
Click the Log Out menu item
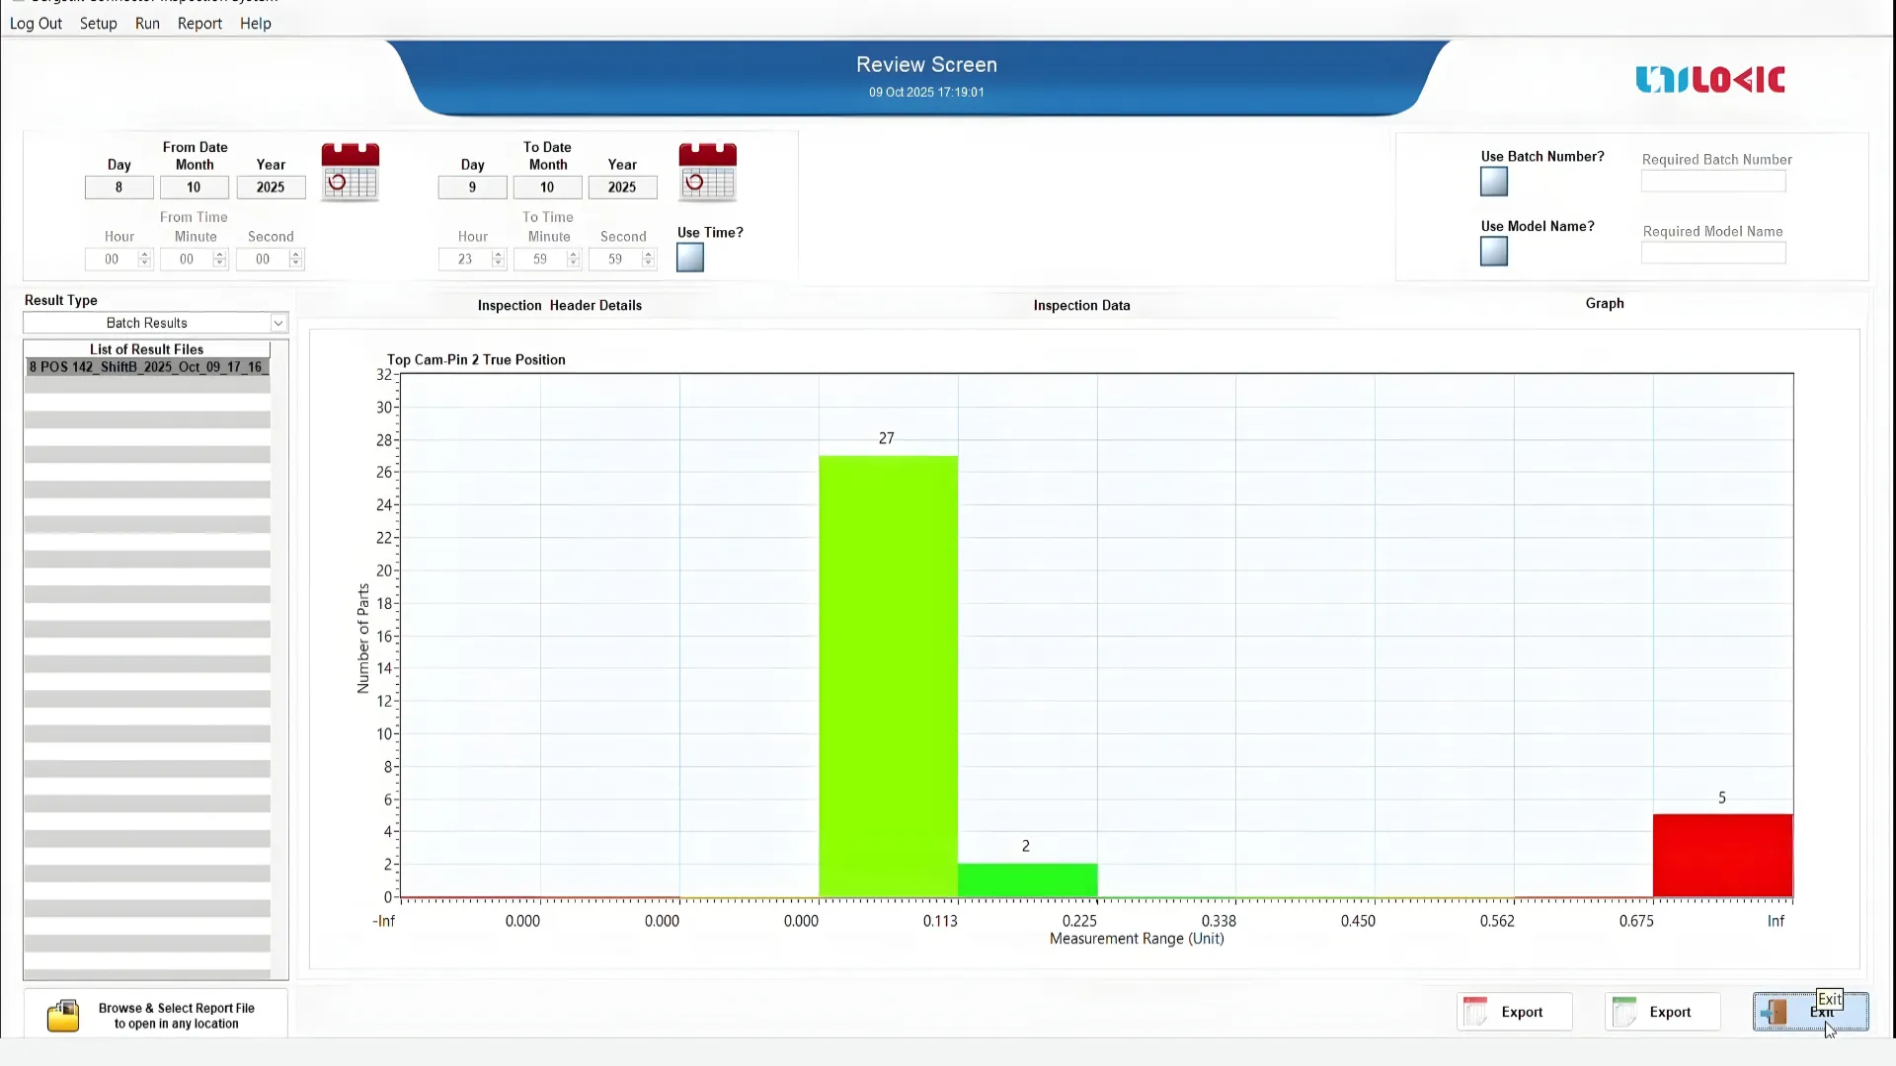pos(36,24)
